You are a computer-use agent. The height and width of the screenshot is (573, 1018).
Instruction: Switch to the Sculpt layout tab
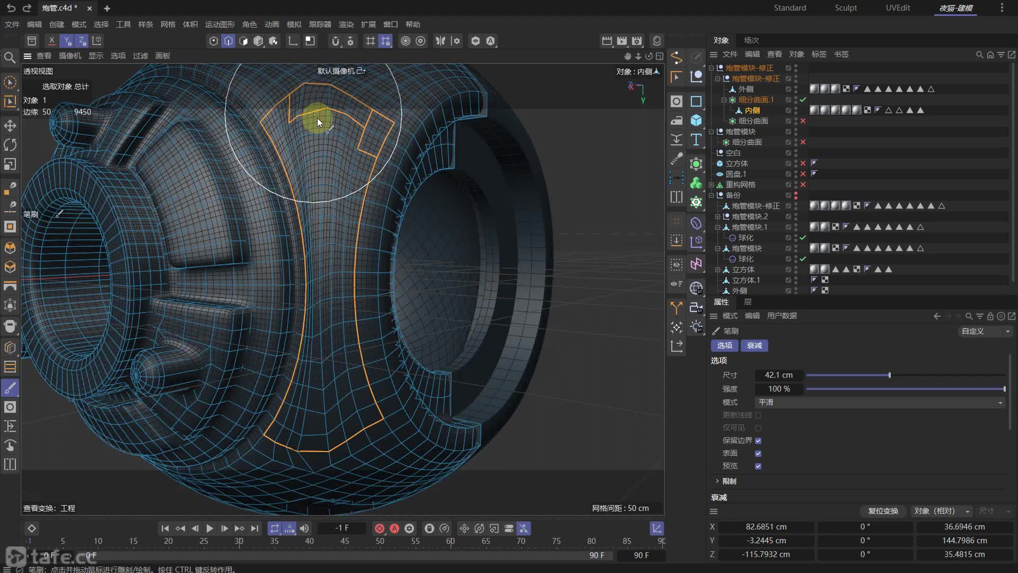[x=846, y=8]
